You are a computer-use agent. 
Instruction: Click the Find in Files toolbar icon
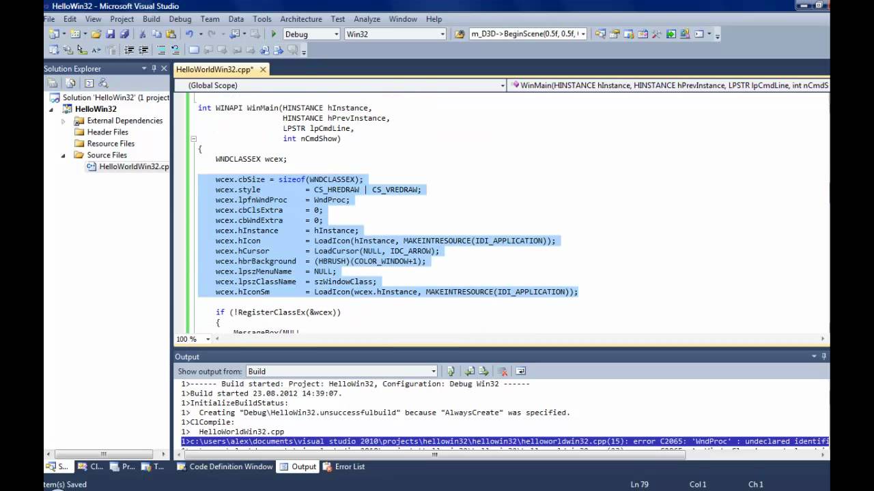tap(460, 34)
